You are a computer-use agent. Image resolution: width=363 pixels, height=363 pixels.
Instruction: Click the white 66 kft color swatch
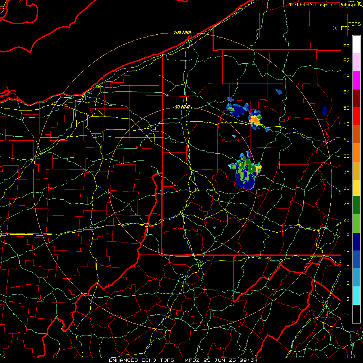coord(356,44)
